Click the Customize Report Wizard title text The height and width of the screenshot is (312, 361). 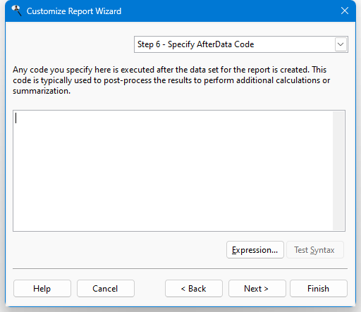[x=74, y=11]
